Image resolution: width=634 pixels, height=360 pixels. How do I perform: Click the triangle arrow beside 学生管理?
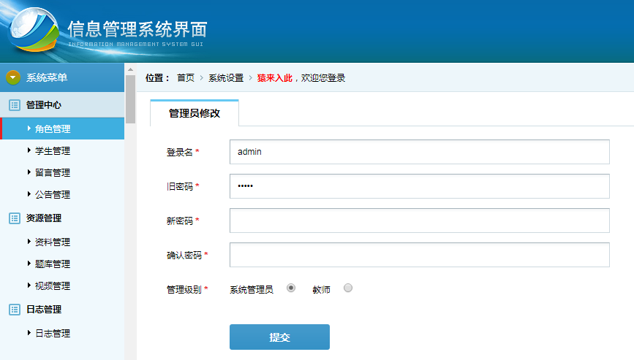pyautogui.click(x=29, y=150)
